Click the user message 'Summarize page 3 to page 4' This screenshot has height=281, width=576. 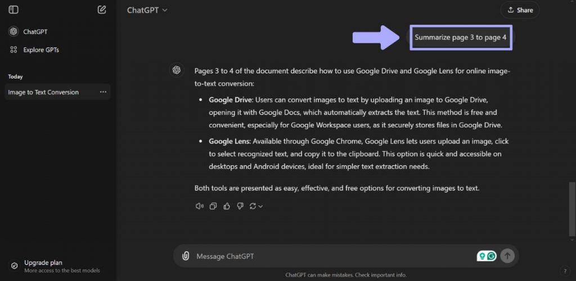(461, 38)
